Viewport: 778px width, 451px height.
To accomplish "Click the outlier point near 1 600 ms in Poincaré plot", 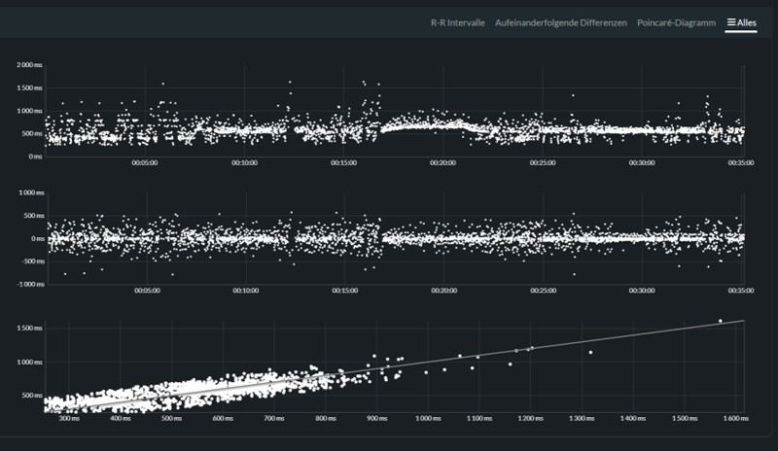I will point(721,321).
